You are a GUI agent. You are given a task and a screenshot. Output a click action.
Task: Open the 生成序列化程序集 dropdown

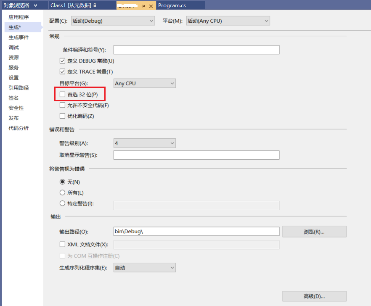click(x=145, y=267)
